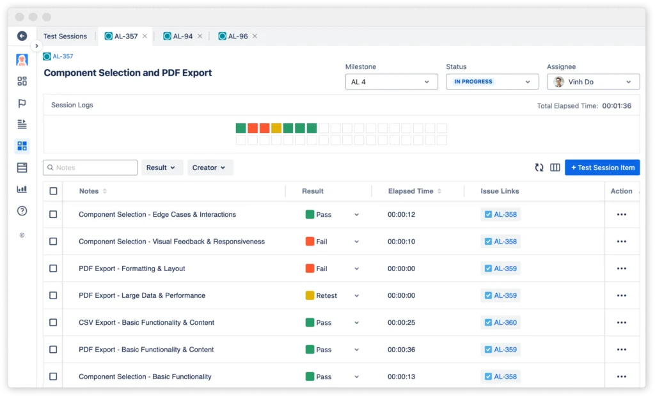Click the first red session log square

point(252,128)
